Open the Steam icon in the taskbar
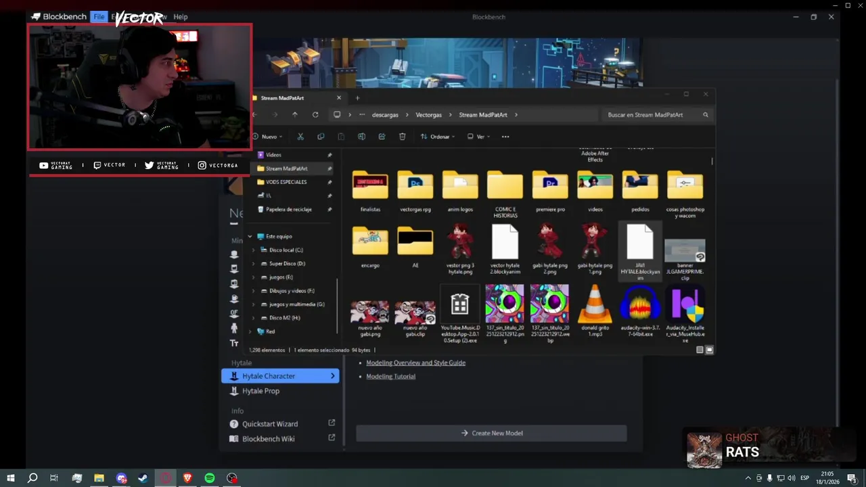 pyautogui.click(x=143, y=478)
